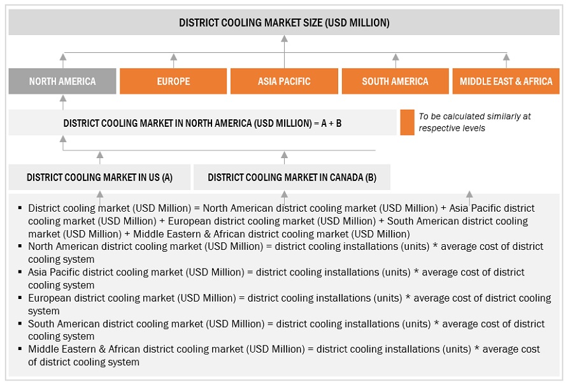The image size is (570, 387).
Task: Click the District Cooling Market Size title box
Action: (284, 22)
